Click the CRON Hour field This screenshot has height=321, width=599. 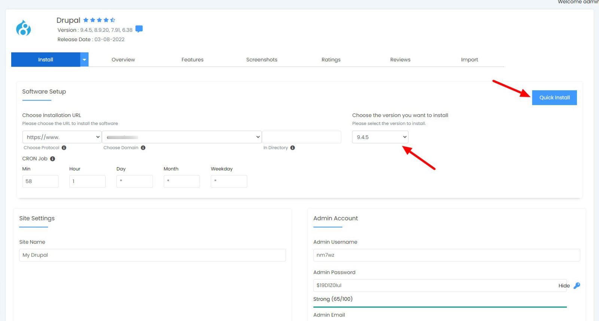pos(87,181)
